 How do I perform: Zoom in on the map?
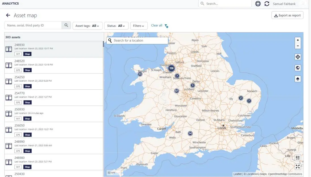pyautogui.click(x=298, y=40)
